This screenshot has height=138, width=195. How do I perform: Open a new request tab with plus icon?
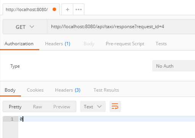(x=68, y=10)
